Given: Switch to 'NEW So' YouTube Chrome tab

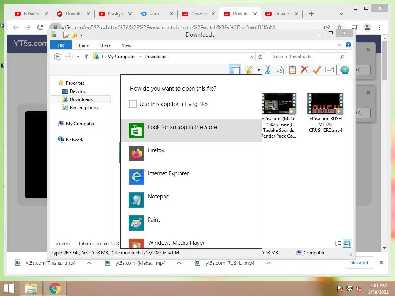Looking at the screenshot, I should (x=31, y=14).
